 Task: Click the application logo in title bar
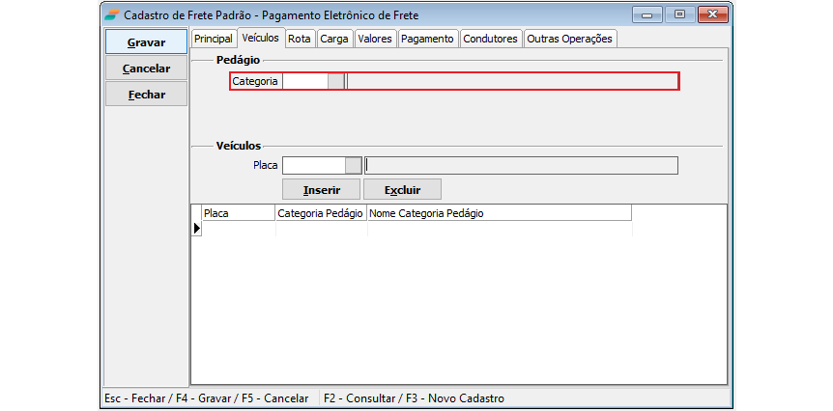(x=112, y=15)
